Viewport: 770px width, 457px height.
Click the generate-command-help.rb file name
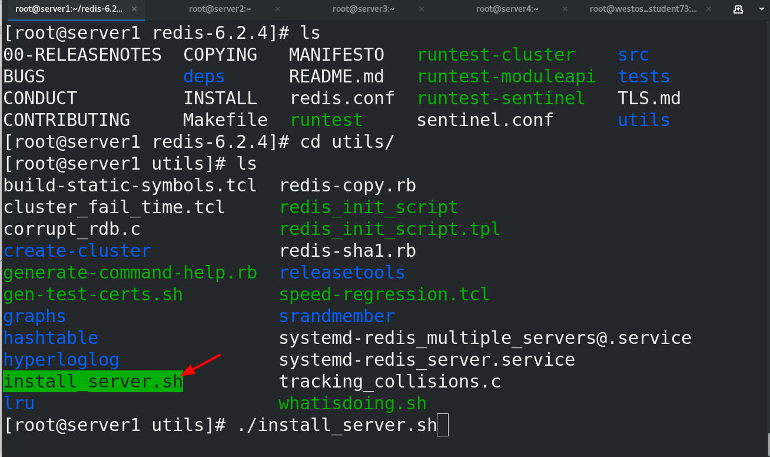[x=130, y=273]
